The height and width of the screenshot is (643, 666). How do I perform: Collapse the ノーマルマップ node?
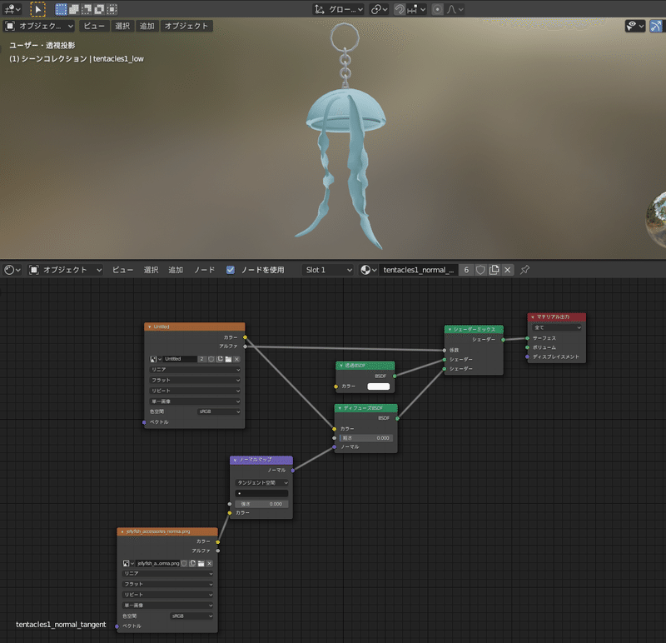click(x=235, y=460)
